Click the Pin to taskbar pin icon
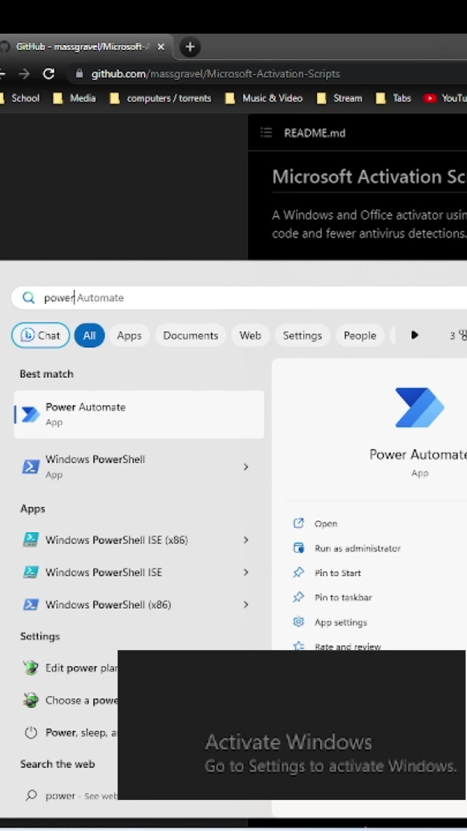The width and height of the screenshot is (467, 831). 298,597
